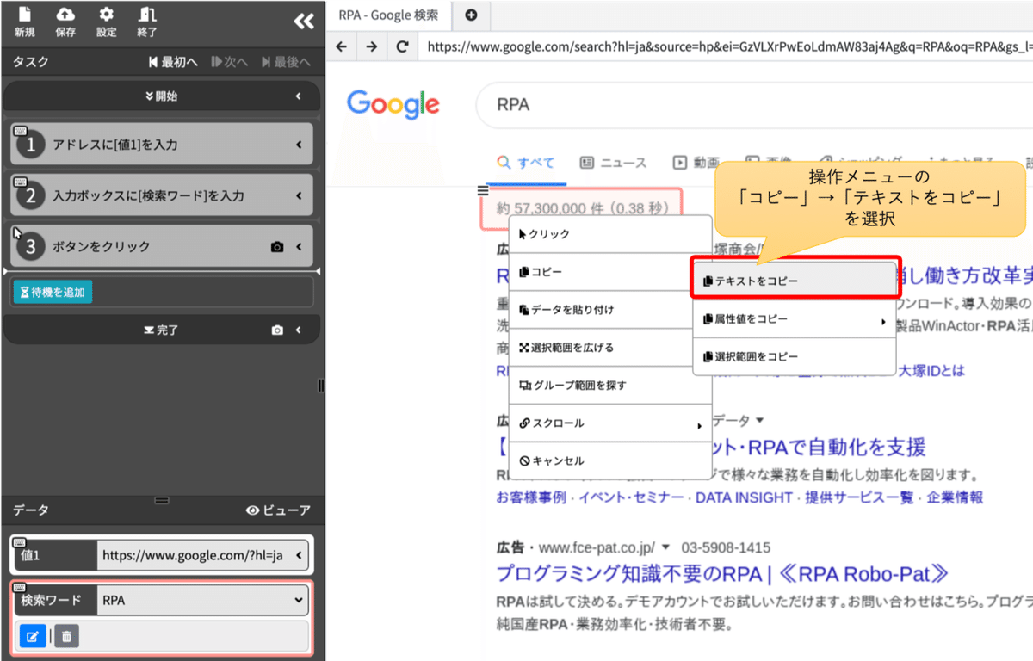1033x661 pixels.
Task: Edit the 検索ワード value with the blue pencil icon
Action: tap(33, 636)
